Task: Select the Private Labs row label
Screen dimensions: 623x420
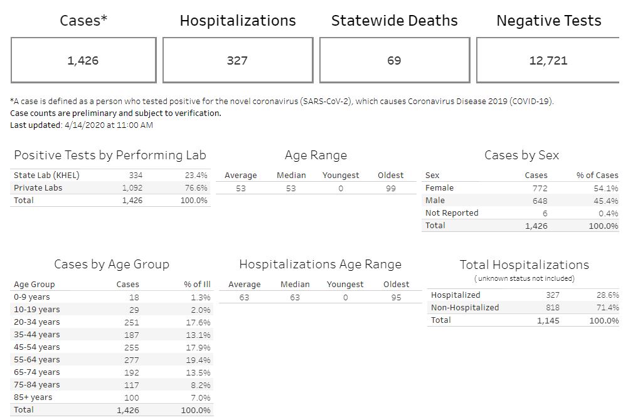Action: pyautogui.click(x=38, y=188)
